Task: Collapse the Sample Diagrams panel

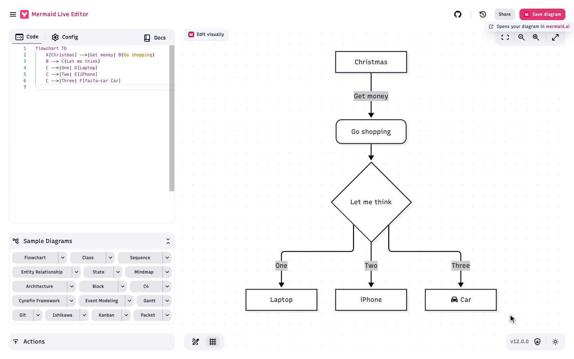Action: click(168, 241)
